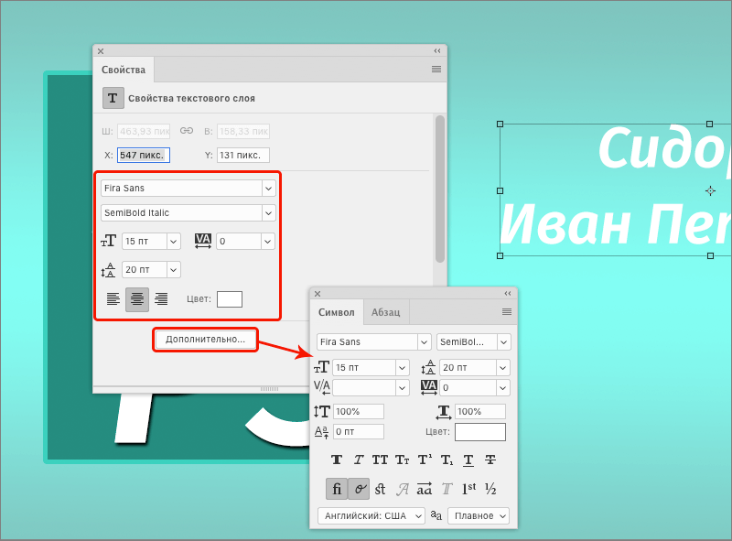Image resolution: width=732 pixels, height=541 pixels.
Task: Switch to the Символ tab
Action: tap(337, 312)
